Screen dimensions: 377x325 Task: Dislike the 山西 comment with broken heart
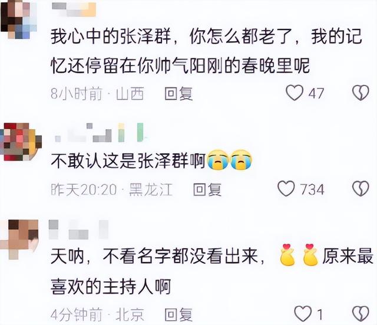pyautogui.click(x=361, y=93)
